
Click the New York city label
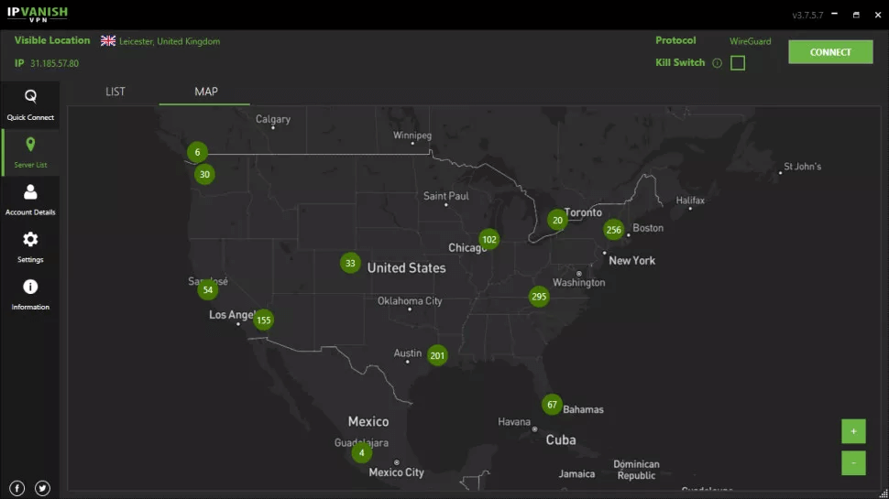[631, 261]
